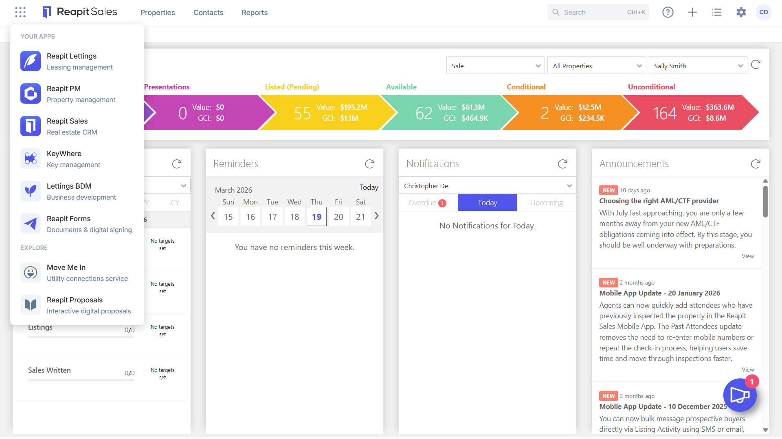
Task: Open the announcements megaphone chat button
Action: click(x=740, y=395)
